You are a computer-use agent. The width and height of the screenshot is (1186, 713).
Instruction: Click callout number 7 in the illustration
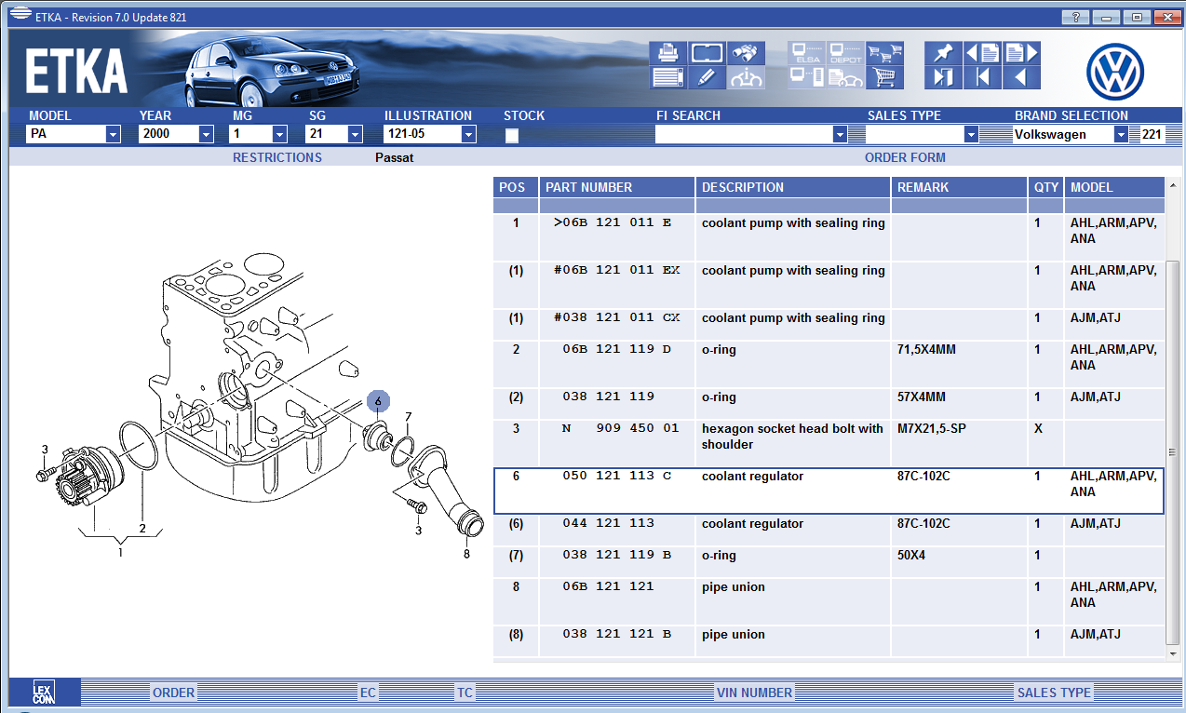[x=408, y=416]
